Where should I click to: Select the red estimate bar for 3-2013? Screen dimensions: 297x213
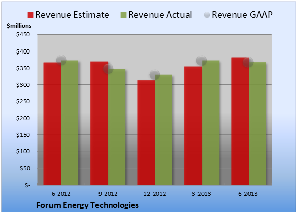tap(193, 126)
